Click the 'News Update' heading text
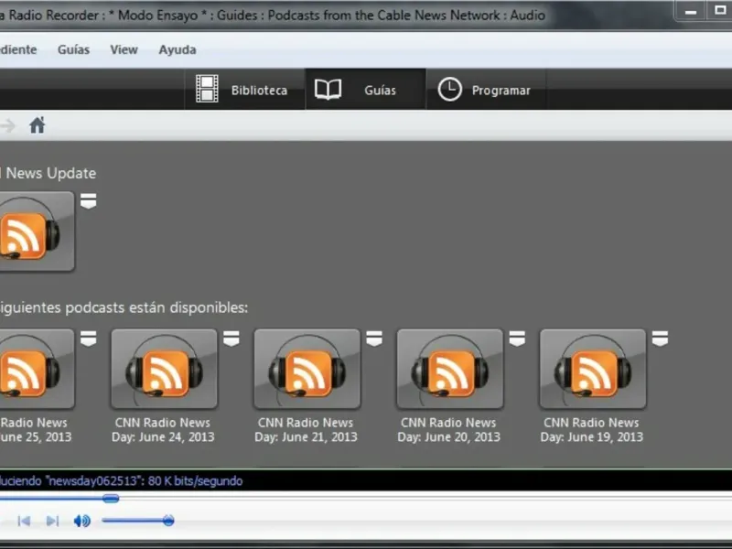732x549 pixels. click(x=51, y=173)
